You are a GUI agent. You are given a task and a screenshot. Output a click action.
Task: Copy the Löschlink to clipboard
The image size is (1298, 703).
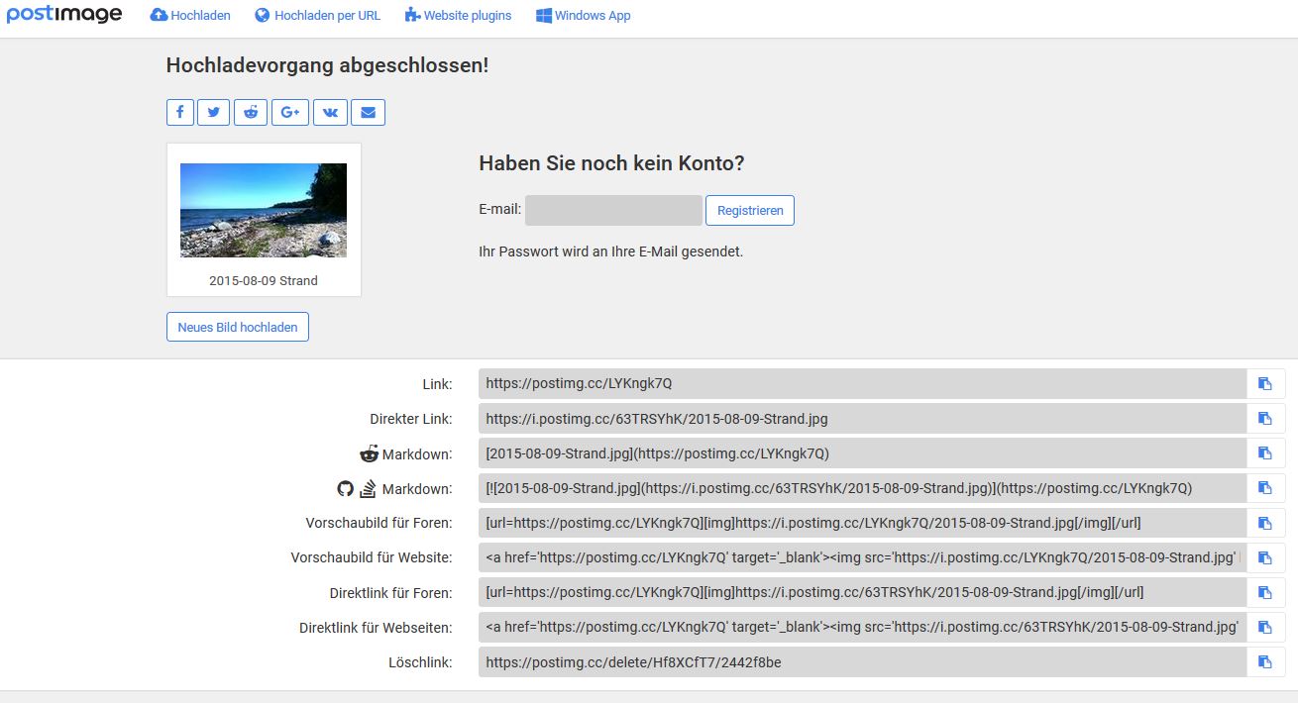pyautogui.click(x=1264, y=662)
